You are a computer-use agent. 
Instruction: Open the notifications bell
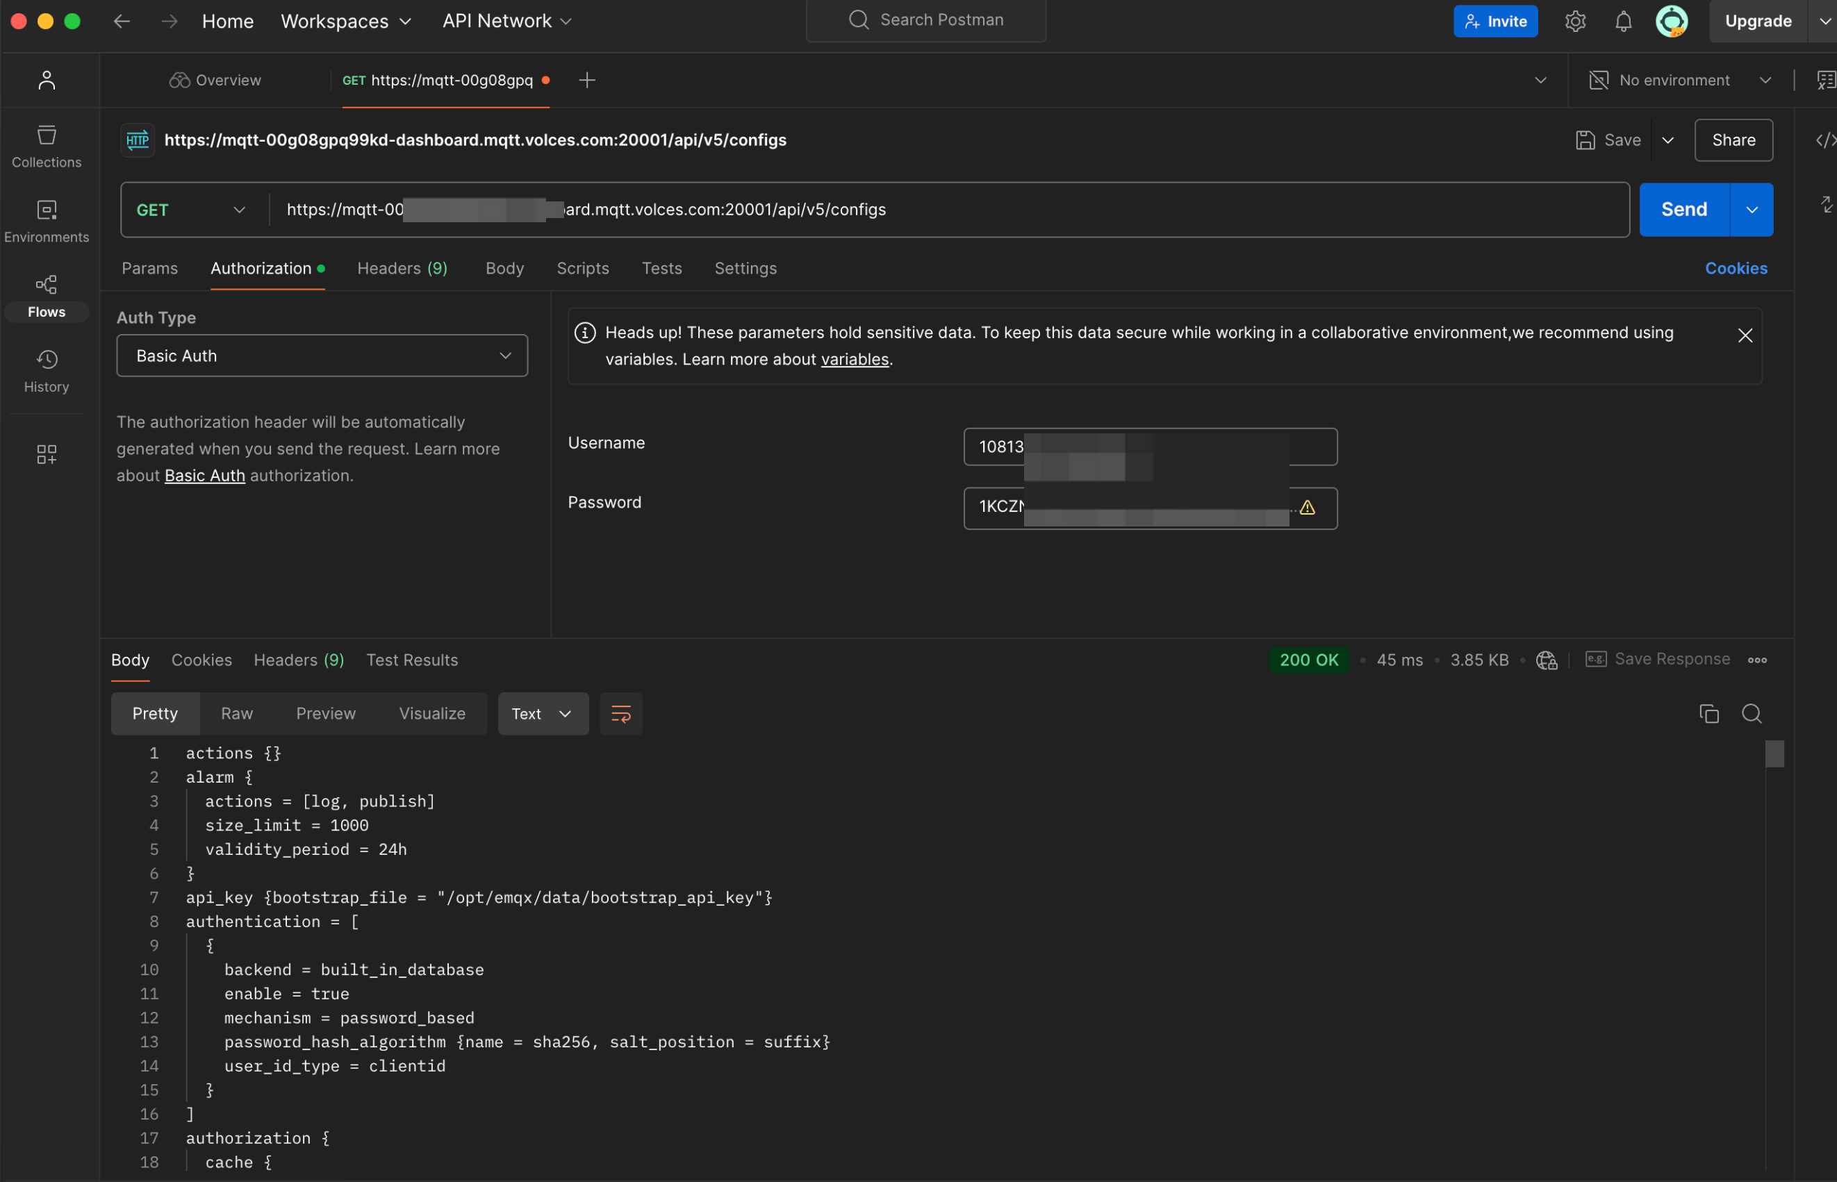pyautogui.click(x=1623, y=21)
